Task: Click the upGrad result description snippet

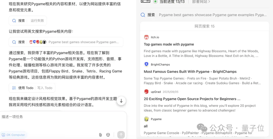Action: [x=200, y=108]
